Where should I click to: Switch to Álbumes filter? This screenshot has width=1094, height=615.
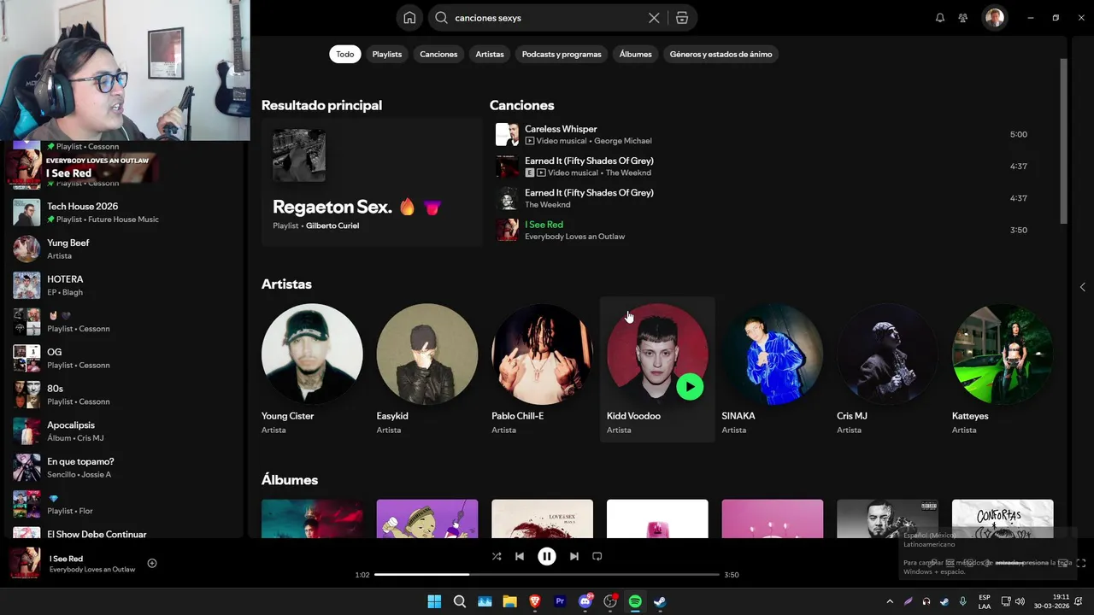pyautogui.click(x=636, y=54)
